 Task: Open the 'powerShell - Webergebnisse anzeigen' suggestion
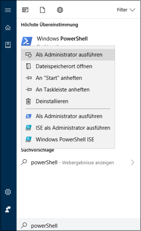click(x=79, y=162)
